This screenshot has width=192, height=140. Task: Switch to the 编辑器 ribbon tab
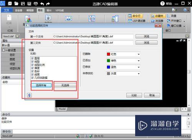[x=30, y=10]
